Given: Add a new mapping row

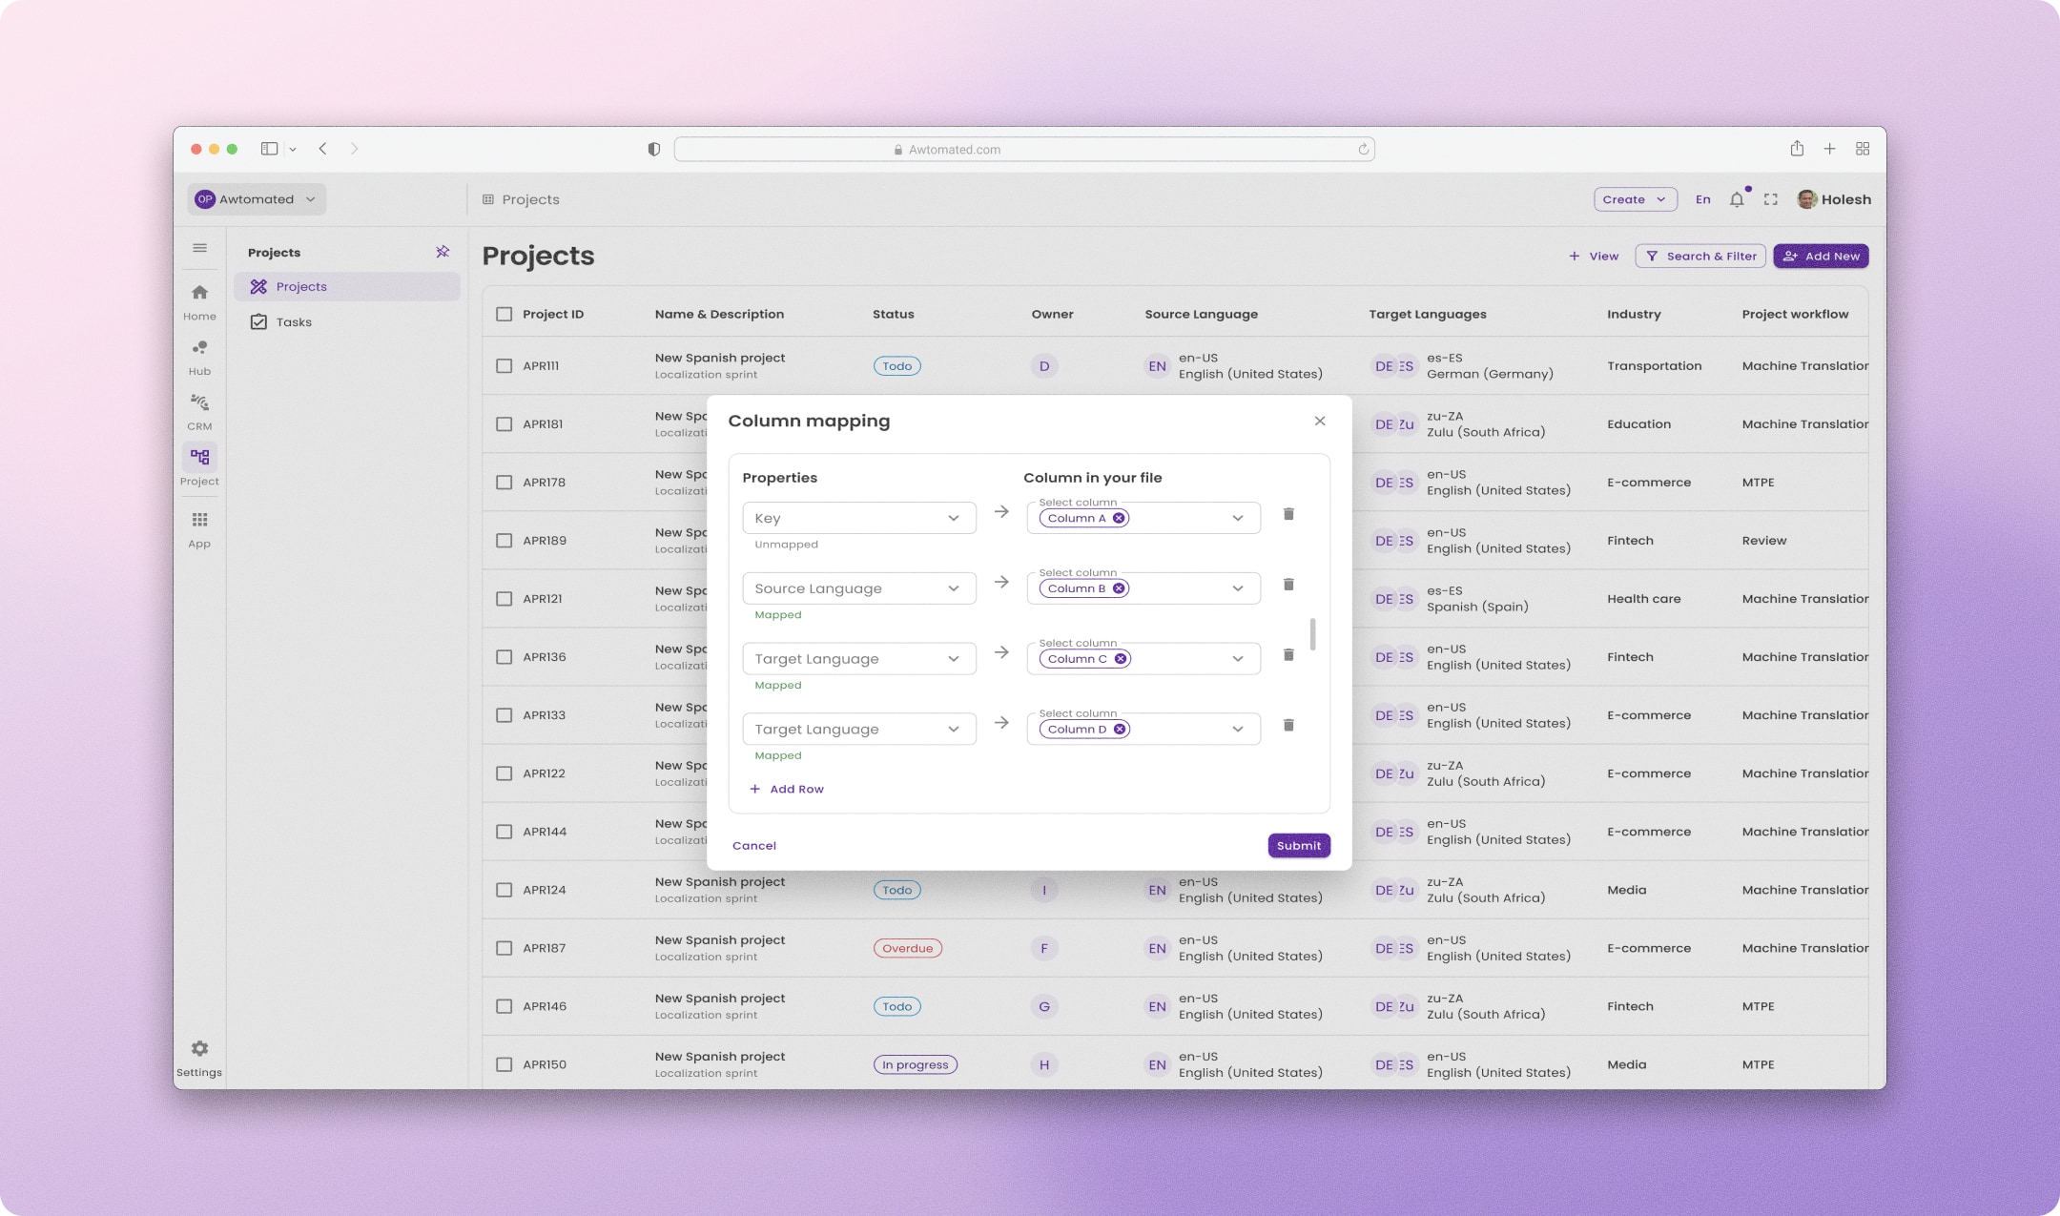Looking at the screenshot, I should coord(787,789).
